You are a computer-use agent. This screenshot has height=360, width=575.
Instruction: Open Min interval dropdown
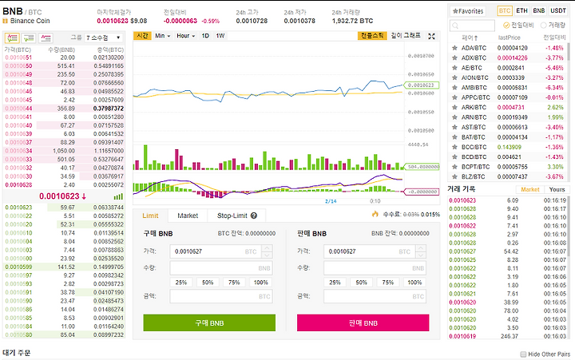pos(162,36)
